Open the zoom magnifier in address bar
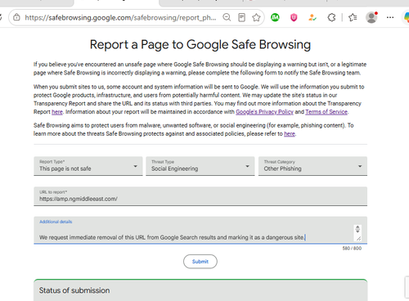The image size is (409, 301). [x=227, y=17]
